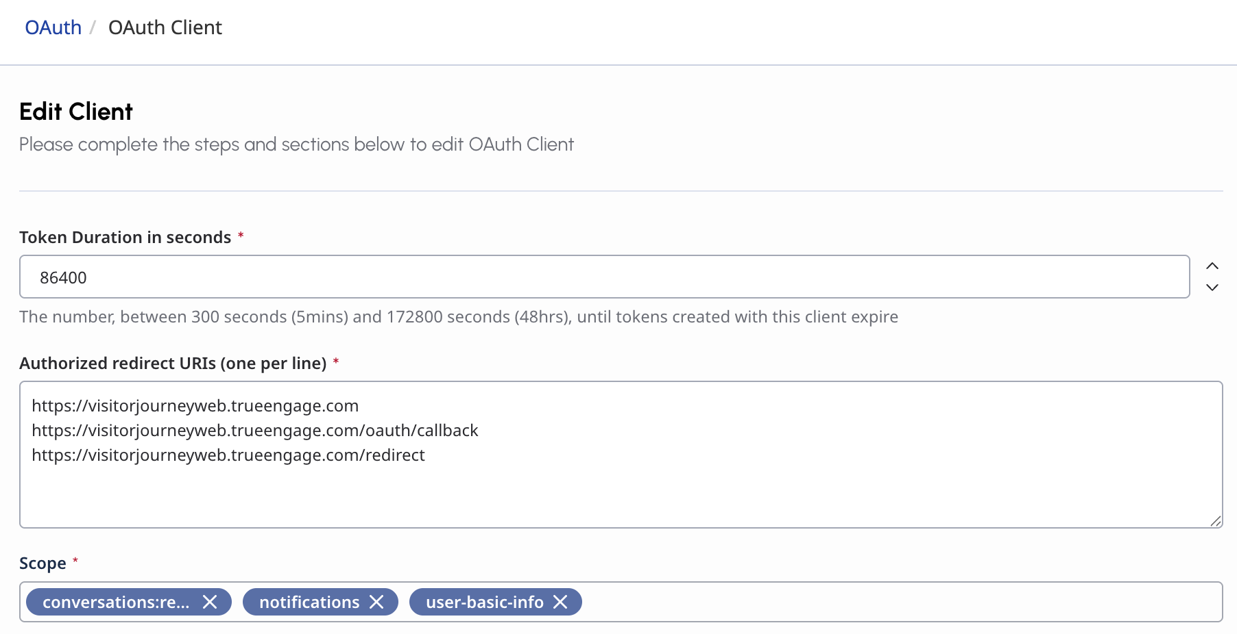The height and width of the screenshot is (634, 1237).
Task: Click the Authorized redirect URIs label
Action: [x=173, y=363]
